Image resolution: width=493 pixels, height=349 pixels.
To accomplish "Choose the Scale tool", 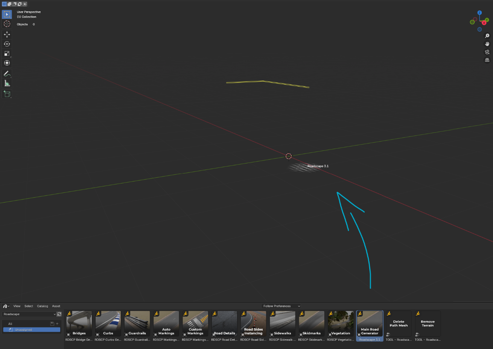I will point(7,53).
